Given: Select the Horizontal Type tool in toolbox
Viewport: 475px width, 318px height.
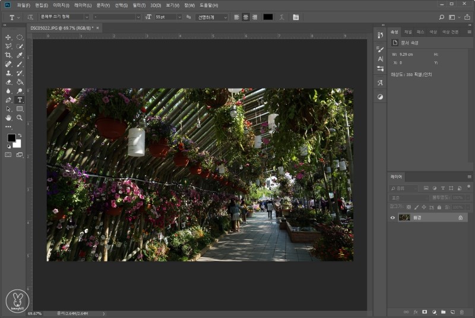Looking at the screenshot, I should point(20,100).
